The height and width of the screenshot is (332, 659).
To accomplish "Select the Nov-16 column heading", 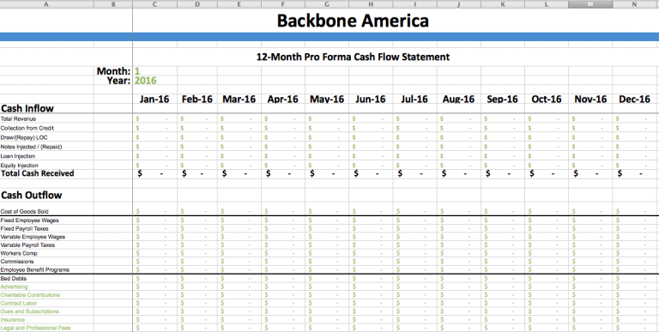I will pyautogui.click(x=590, y=100).
